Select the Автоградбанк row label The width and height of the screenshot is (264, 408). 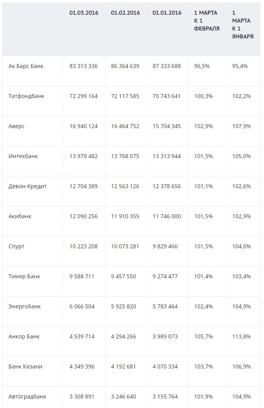[x=27, y=397]
